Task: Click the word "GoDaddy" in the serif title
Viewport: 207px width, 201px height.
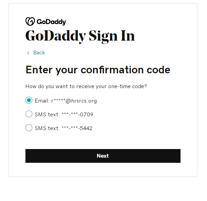Action: (x=55, y=36)
